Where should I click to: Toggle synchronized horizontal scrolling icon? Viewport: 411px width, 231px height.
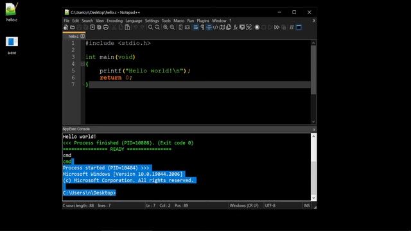point(188,27)
